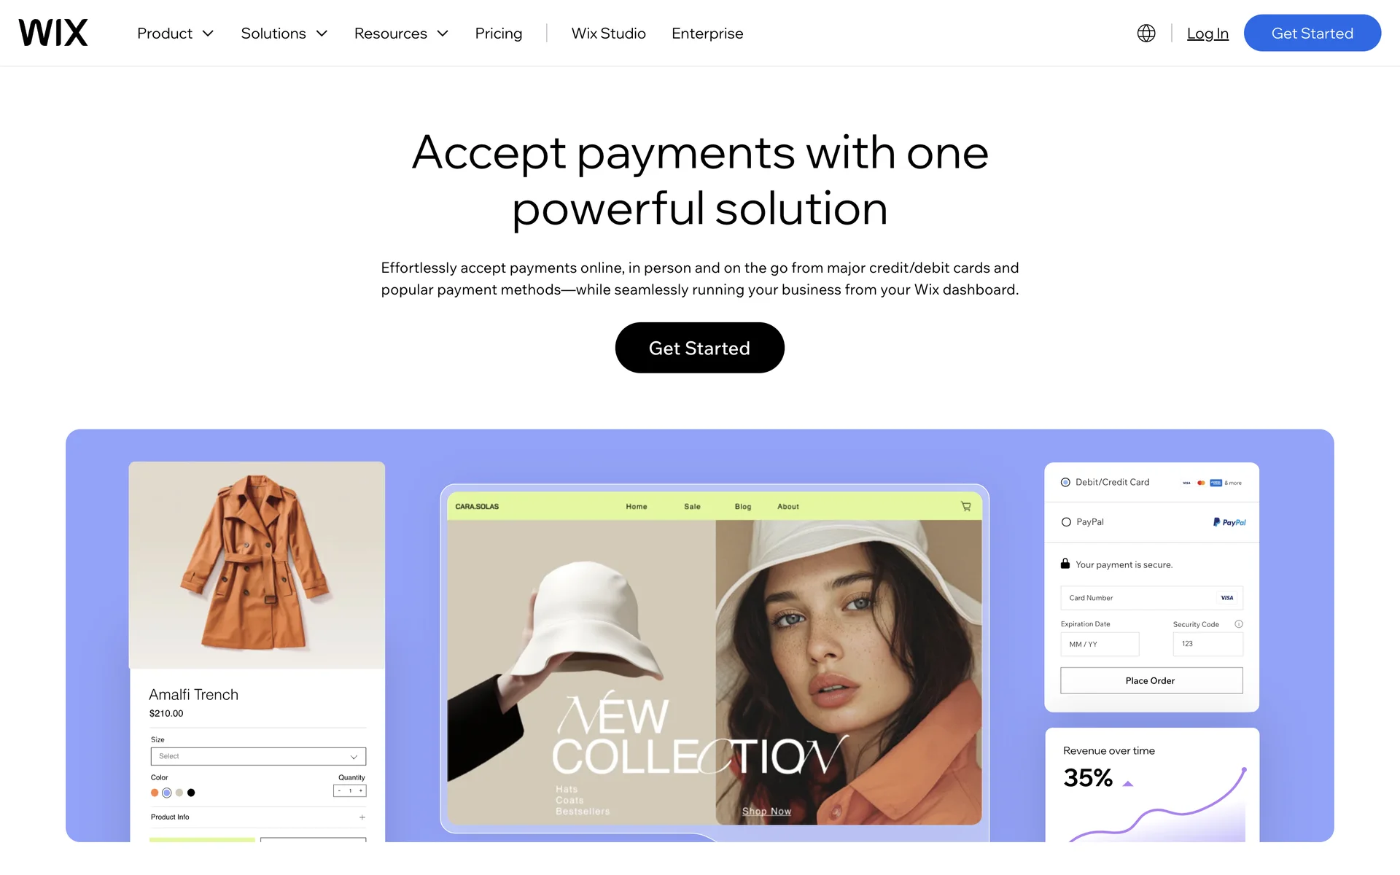
Task: Expand the Product dropdown menu
Action: click(175, 34)
